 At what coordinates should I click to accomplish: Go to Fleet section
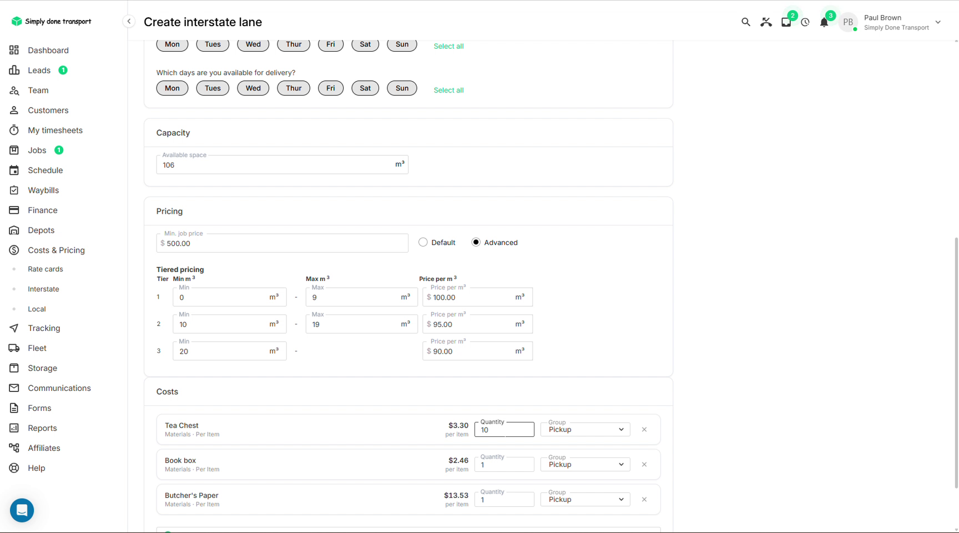click(37, 348)
